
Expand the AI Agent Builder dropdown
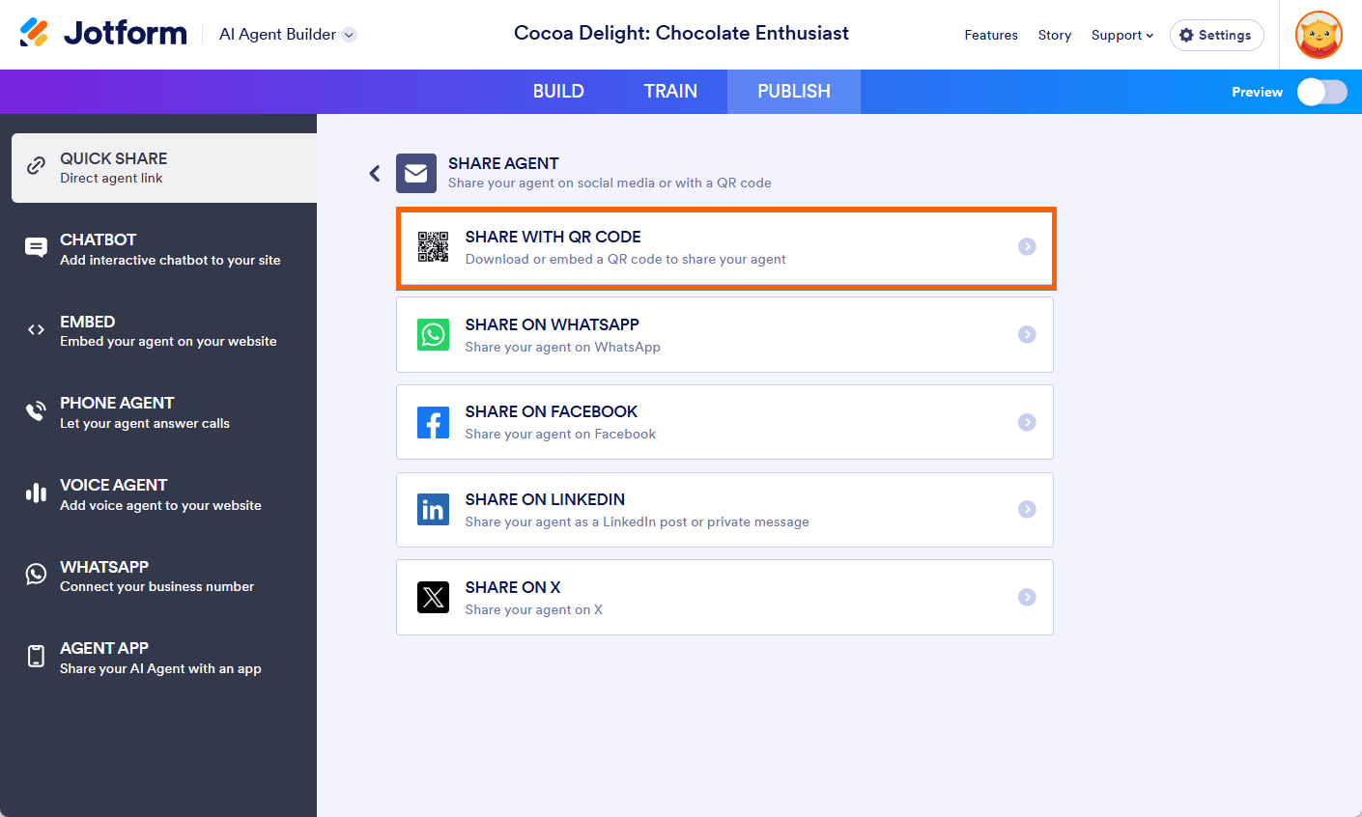click(350, 35)
